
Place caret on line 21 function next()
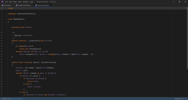pos(34,62)
